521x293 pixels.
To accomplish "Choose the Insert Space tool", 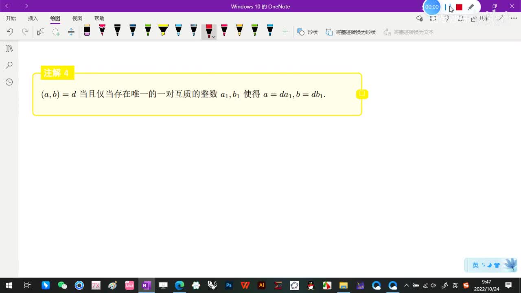I will (71, 32).
